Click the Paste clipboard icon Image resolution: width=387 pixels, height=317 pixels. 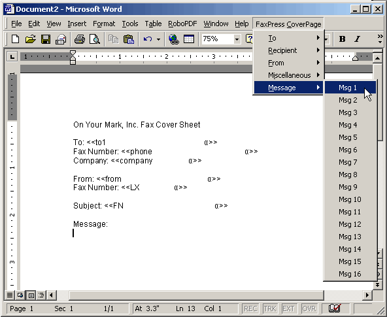pyautogui.click(x=129, y=39)
